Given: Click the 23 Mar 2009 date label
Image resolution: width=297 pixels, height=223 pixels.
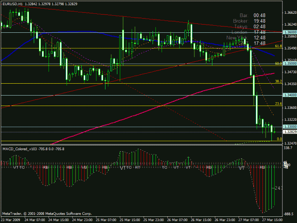Looking at the screenshot, I should [x=10, y=220].
